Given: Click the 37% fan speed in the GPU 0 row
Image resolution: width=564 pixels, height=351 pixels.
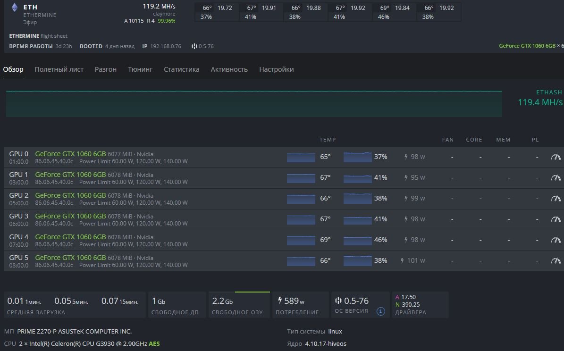Looking at the screenshot, I should pyautogui.click(x=380, y=157).
